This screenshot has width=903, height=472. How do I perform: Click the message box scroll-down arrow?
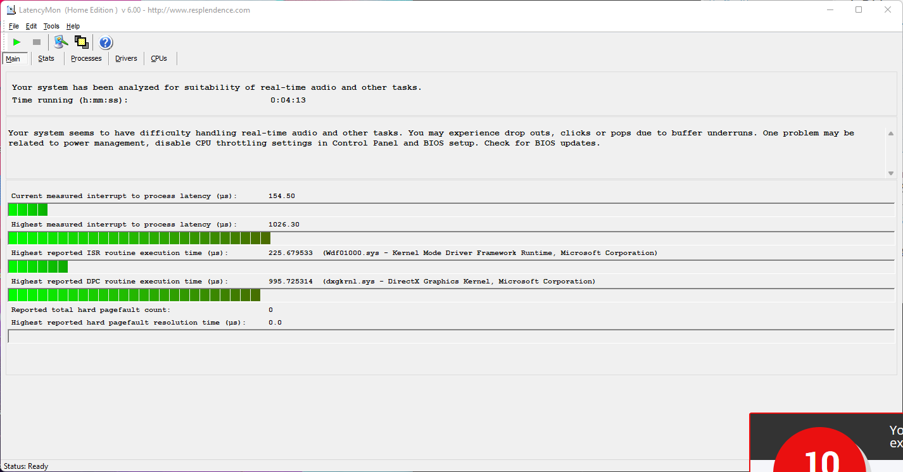(891, 173)
